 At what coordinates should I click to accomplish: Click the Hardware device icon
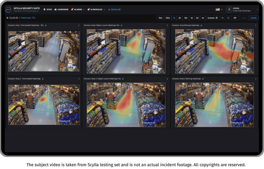(x=56, y=10)
